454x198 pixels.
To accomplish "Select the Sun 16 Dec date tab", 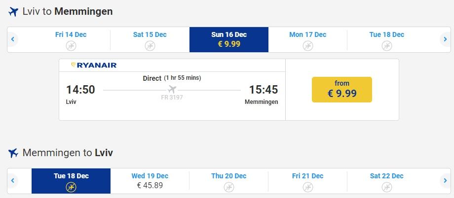I will (x=229, y=39).
